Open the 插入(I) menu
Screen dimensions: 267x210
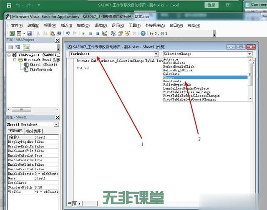(66, 25)
